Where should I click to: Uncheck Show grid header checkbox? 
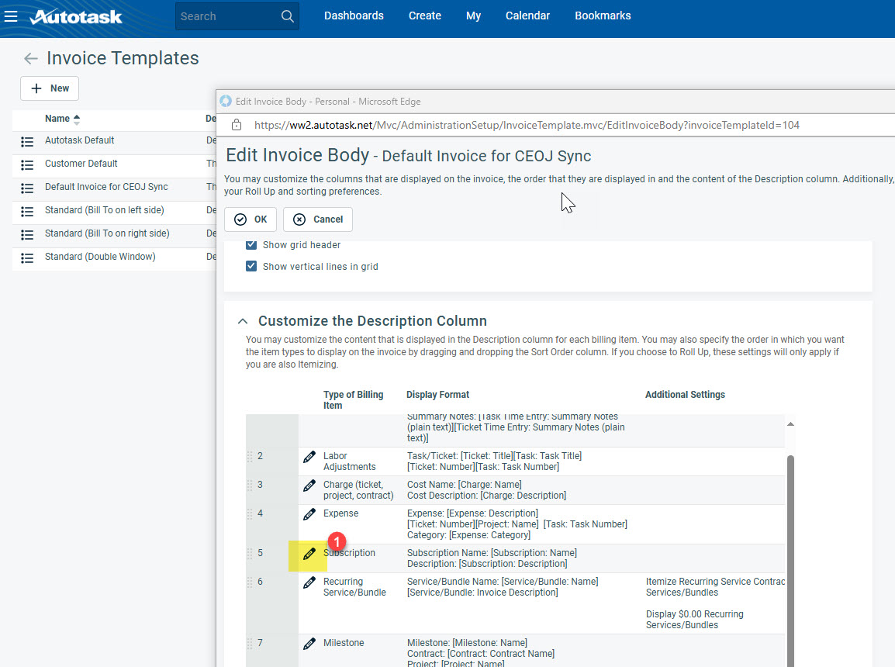point(251,245)
